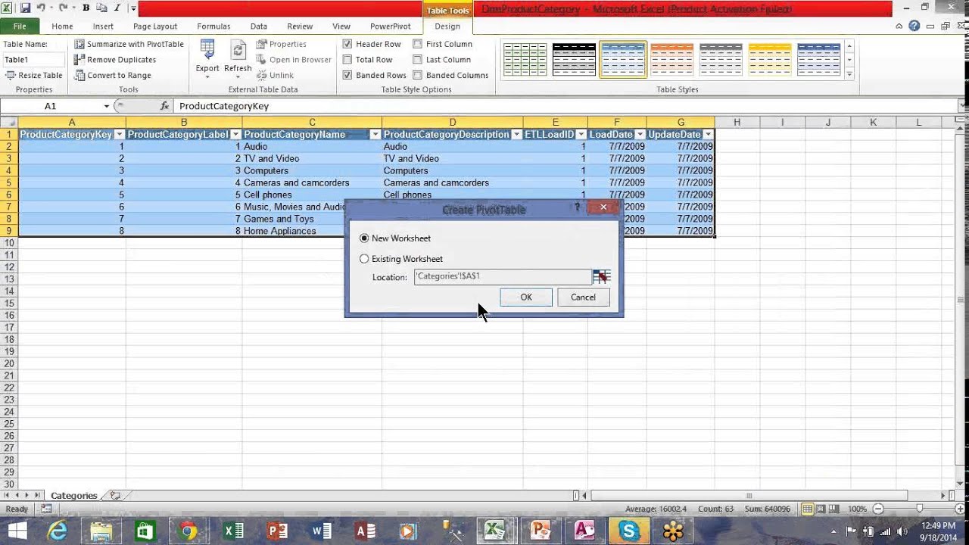Check the Total Row checkbox
The image size is (969, 545).
[x=347, y=60]
